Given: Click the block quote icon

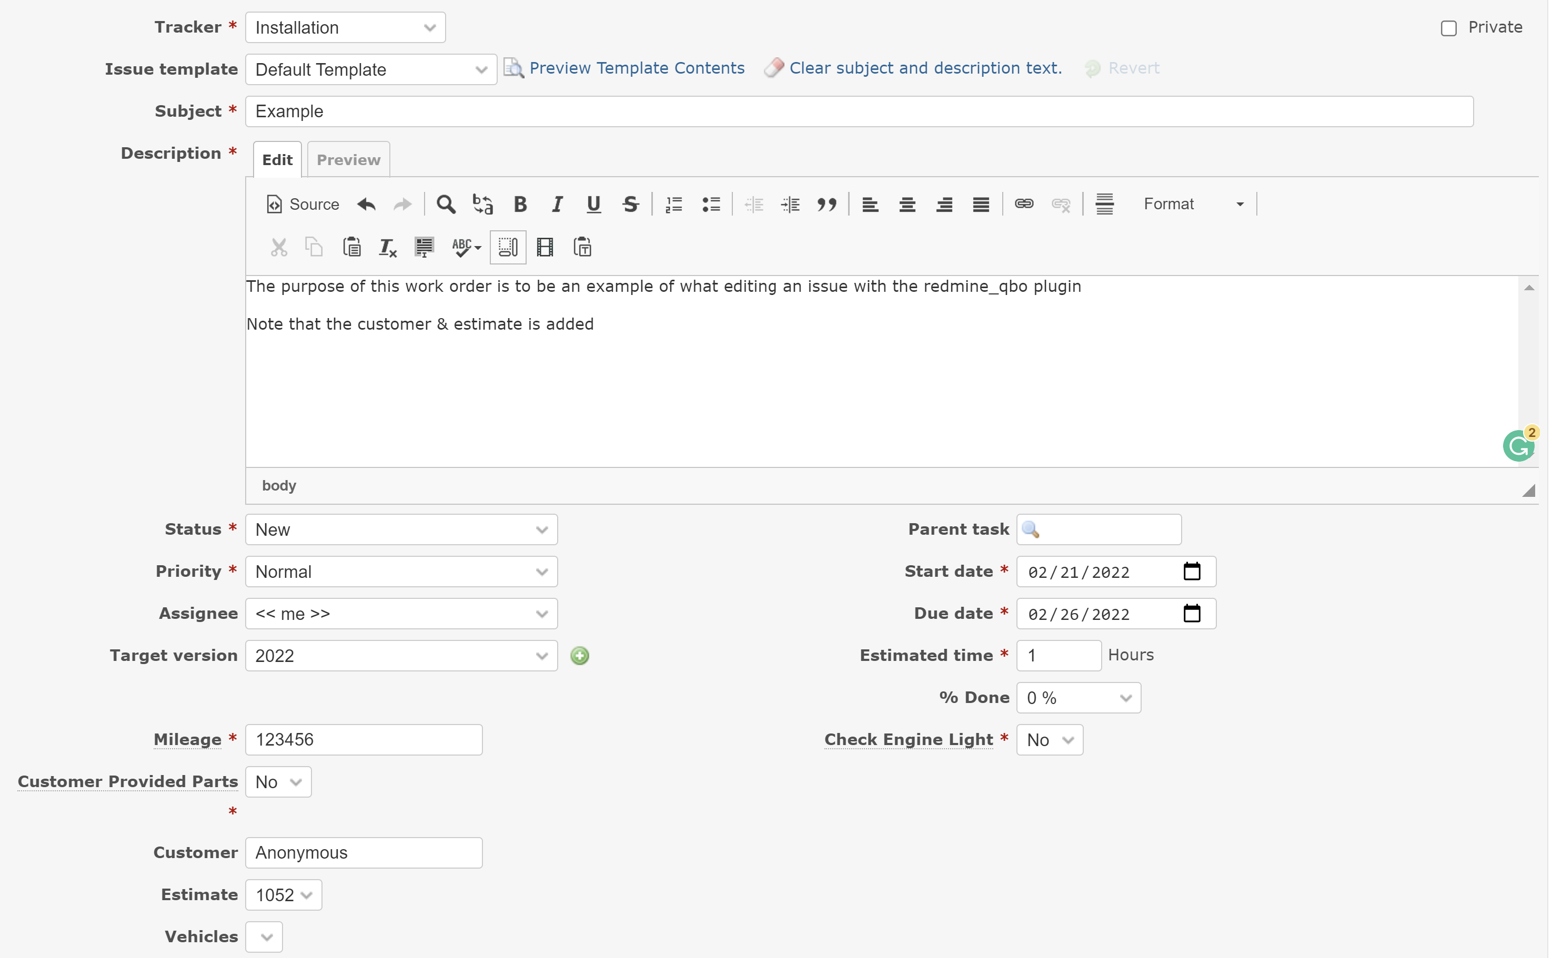Looking at the screenshot, I should click(x=827, y=204).
